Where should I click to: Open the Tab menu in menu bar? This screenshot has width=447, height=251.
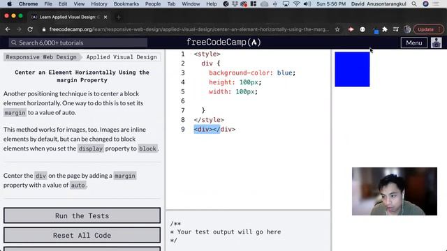(171, 3)
